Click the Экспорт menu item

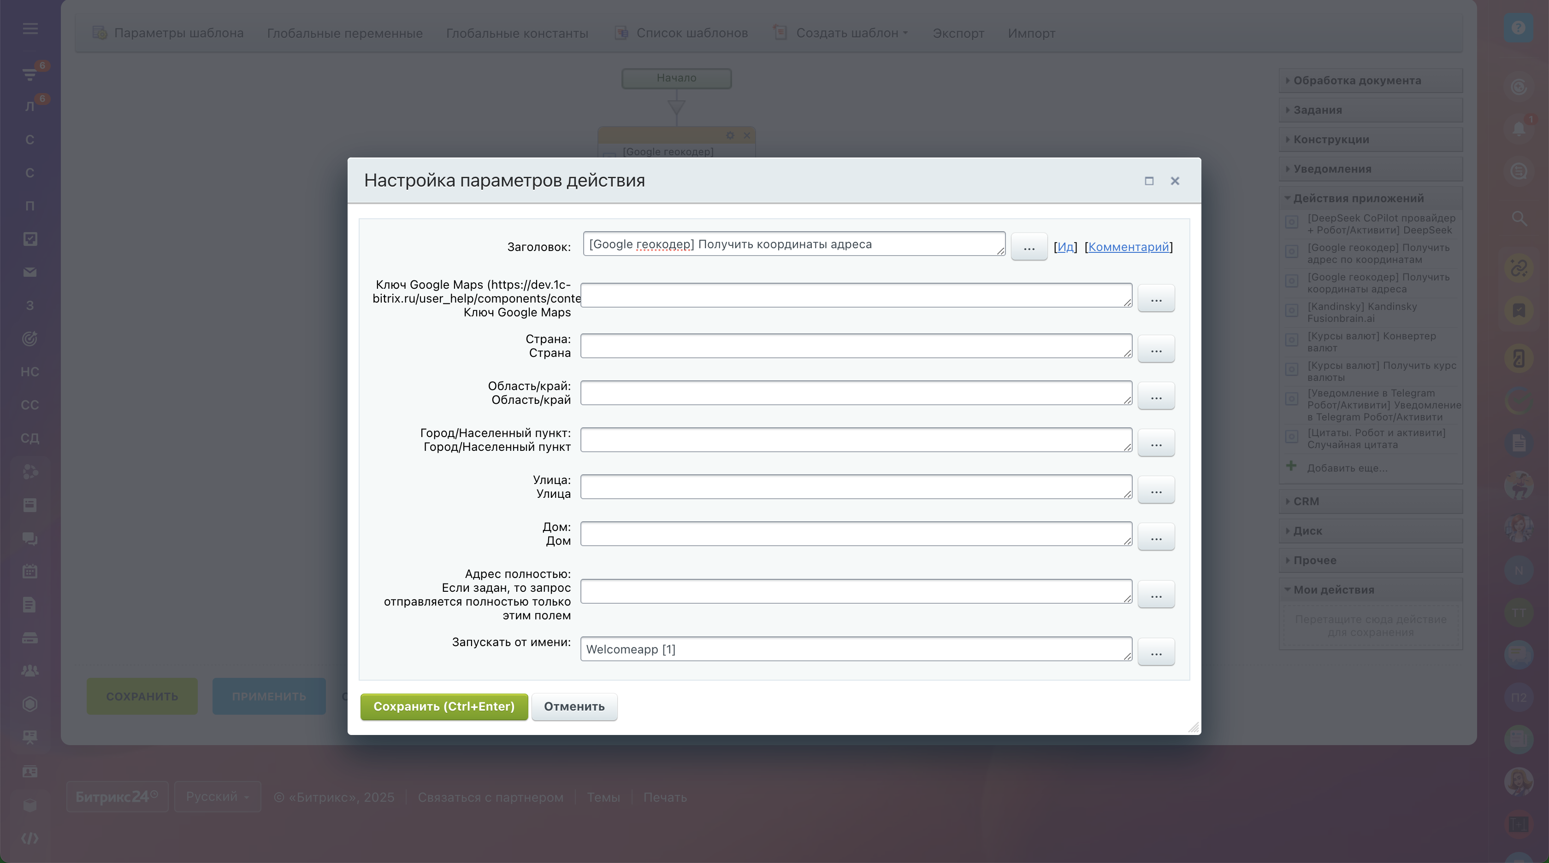(958, 33)
